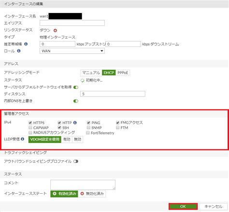This screenshot has height=212, width=229.
Task: Toggle 内部DNSを上書き switch
Action: (76, 101)
